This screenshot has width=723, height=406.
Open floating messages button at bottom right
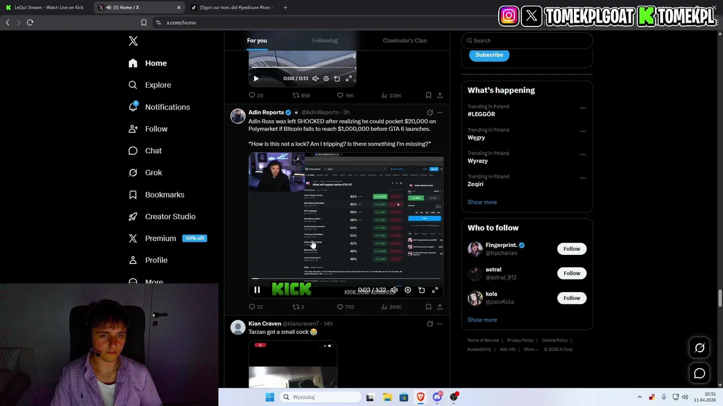point(699,373)
